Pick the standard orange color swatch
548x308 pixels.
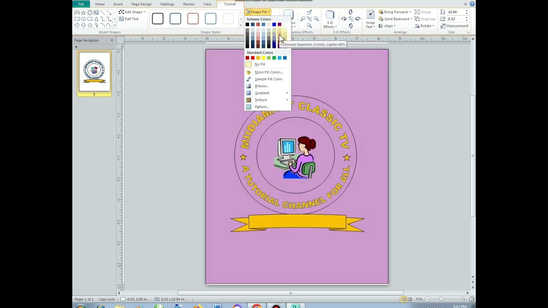(258, 58)
